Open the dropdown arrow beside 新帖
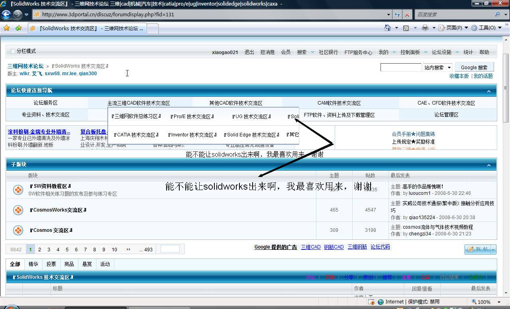The width and height of the screenshot is (510, 309). click(x=493, y=249)
